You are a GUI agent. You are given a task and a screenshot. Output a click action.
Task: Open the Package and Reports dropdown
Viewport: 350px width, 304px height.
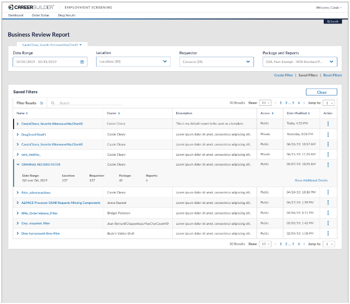point(332,62)
